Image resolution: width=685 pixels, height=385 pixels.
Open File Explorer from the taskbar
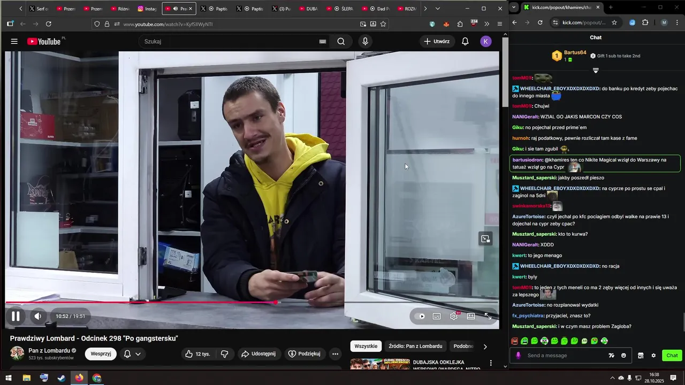coord(26,378)
